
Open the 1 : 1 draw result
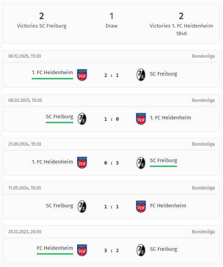[x=111, y=207]
